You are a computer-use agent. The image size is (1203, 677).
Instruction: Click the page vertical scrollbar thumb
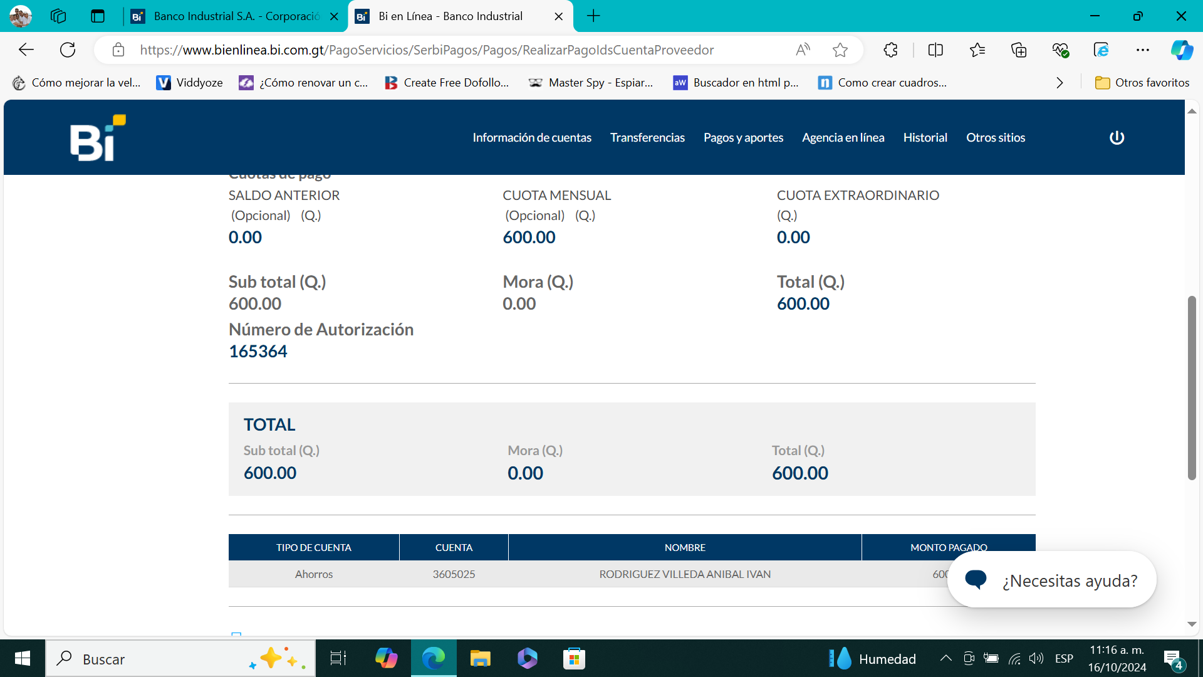[1192, 387]
